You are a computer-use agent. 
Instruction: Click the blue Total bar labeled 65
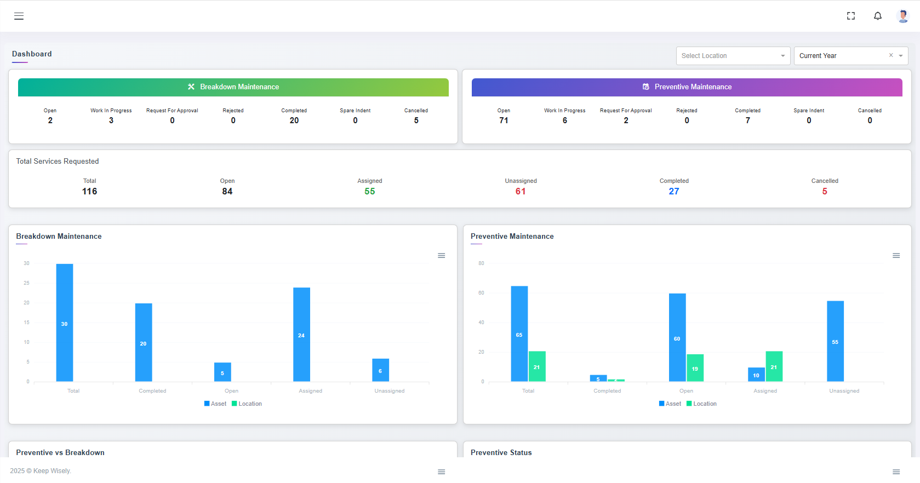pyautogui.click(x=519, y=334)
